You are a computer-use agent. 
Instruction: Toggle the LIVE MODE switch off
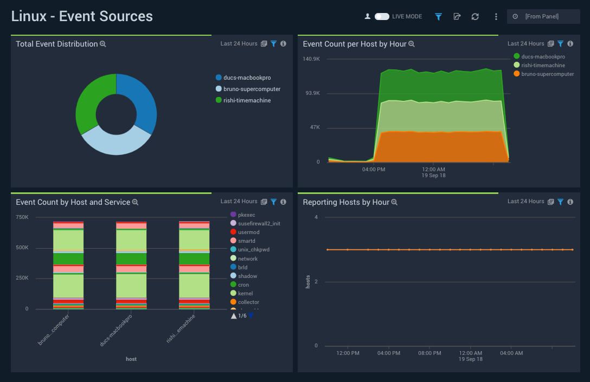[x=382, y=16]
